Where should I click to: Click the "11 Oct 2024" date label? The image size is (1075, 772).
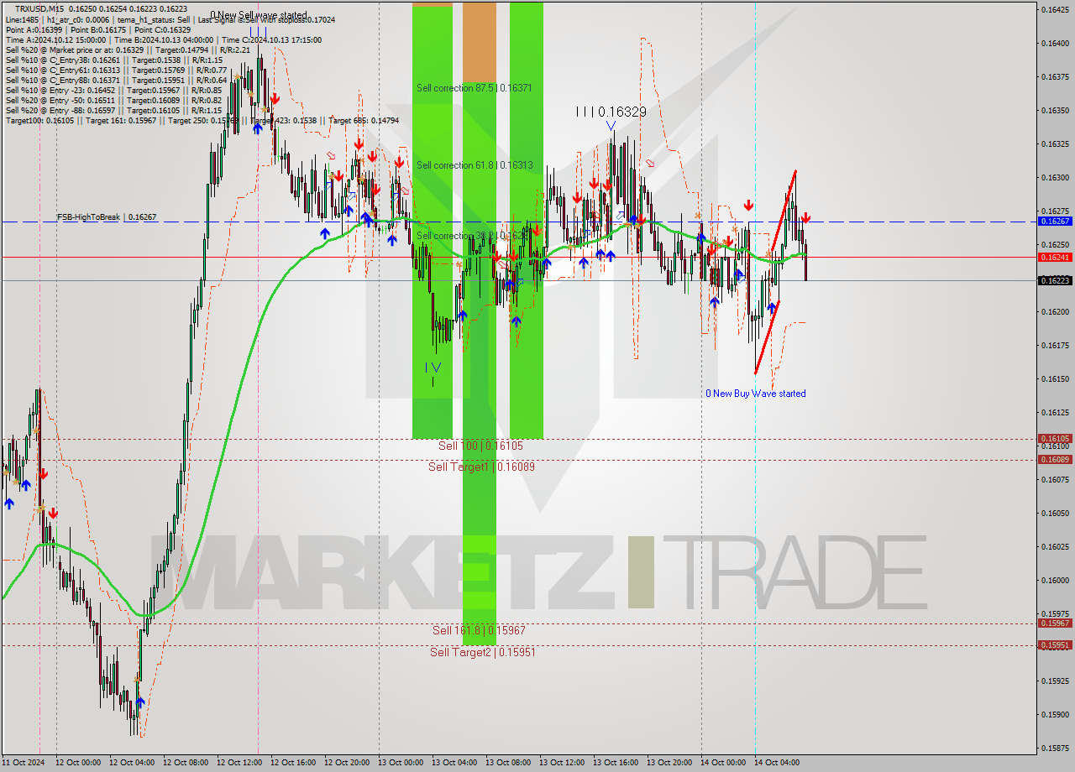(x=22, y=763)
